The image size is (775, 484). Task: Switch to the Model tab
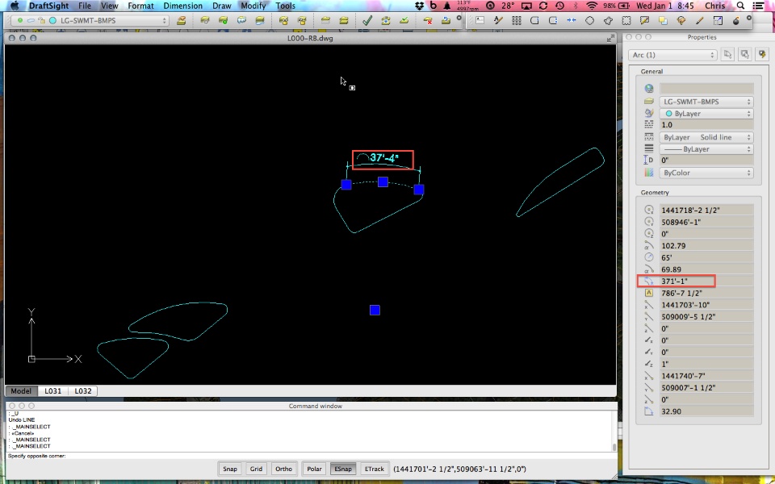point(21,390)
